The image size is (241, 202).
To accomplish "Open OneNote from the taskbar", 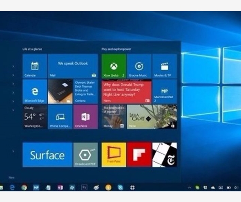I will point(60,187).
